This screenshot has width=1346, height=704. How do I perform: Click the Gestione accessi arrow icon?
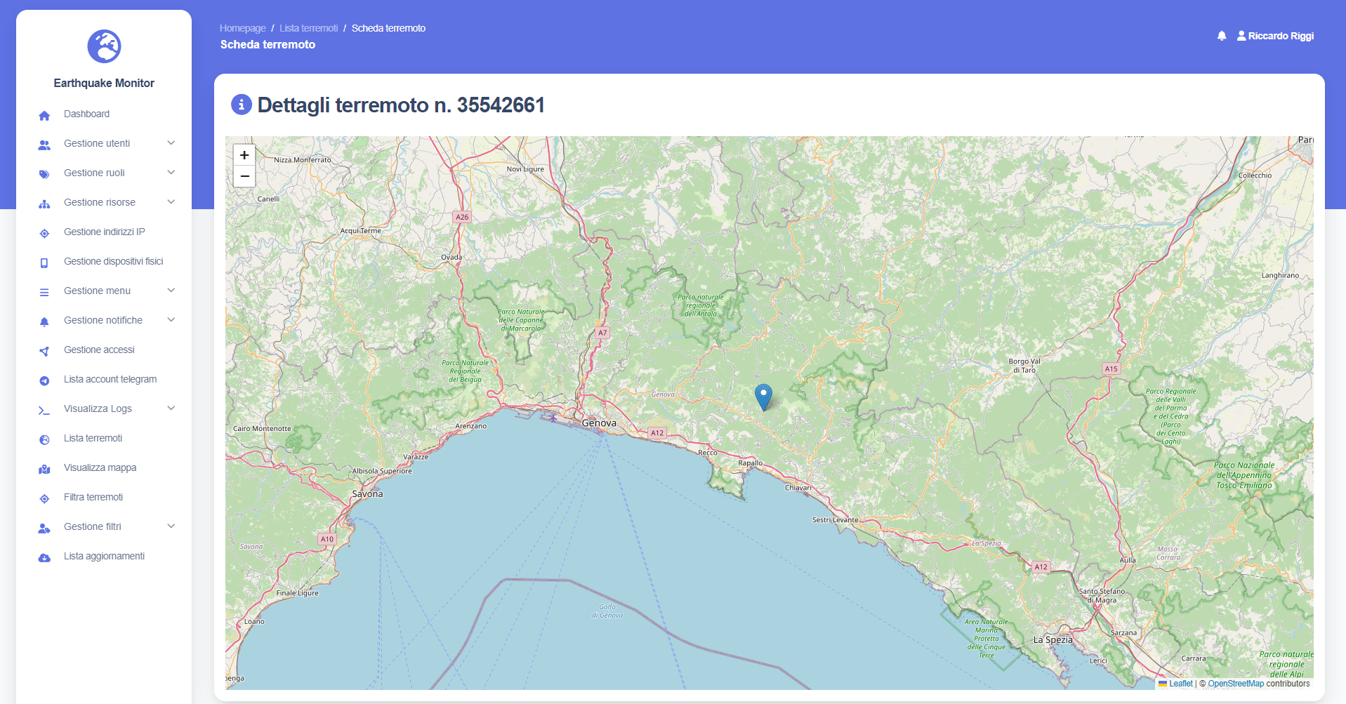pyautogui.click(x=44, y=351)
